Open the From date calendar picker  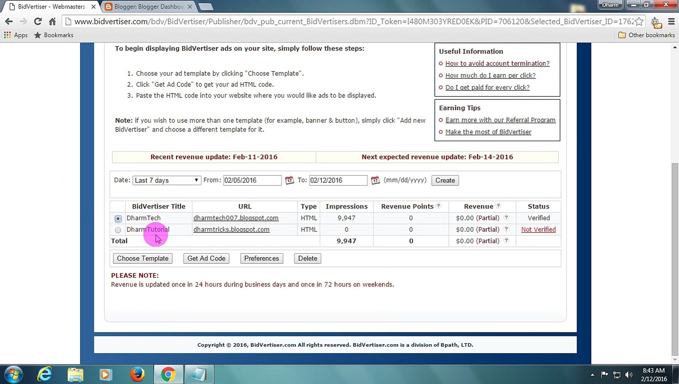point(290,180)
